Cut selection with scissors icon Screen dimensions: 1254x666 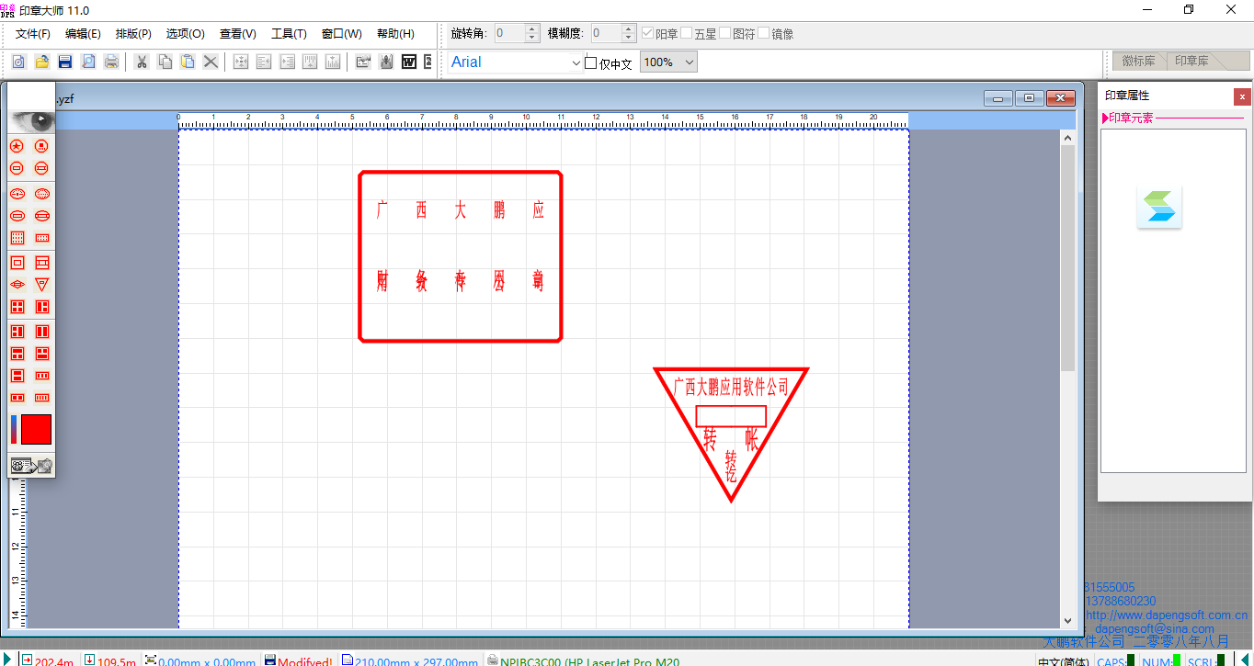tap(142, 62)
